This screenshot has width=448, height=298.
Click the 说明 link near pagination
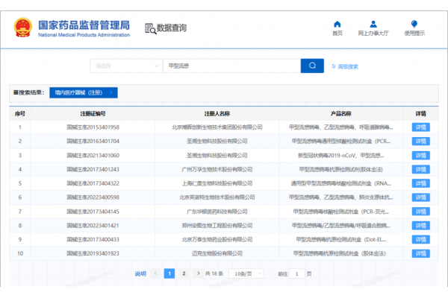(x=140, y=273)
